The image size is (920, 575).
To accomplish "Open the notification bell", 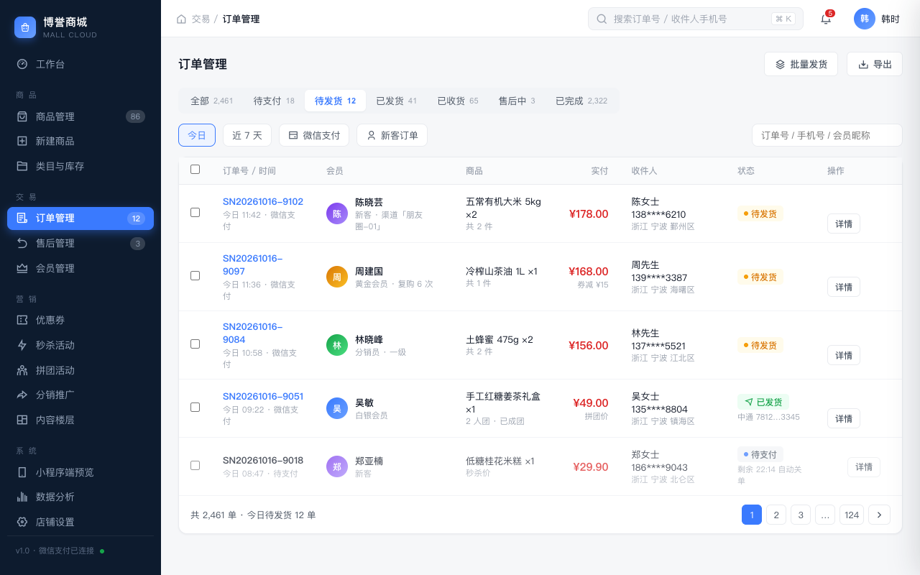I will coord(826,19).
